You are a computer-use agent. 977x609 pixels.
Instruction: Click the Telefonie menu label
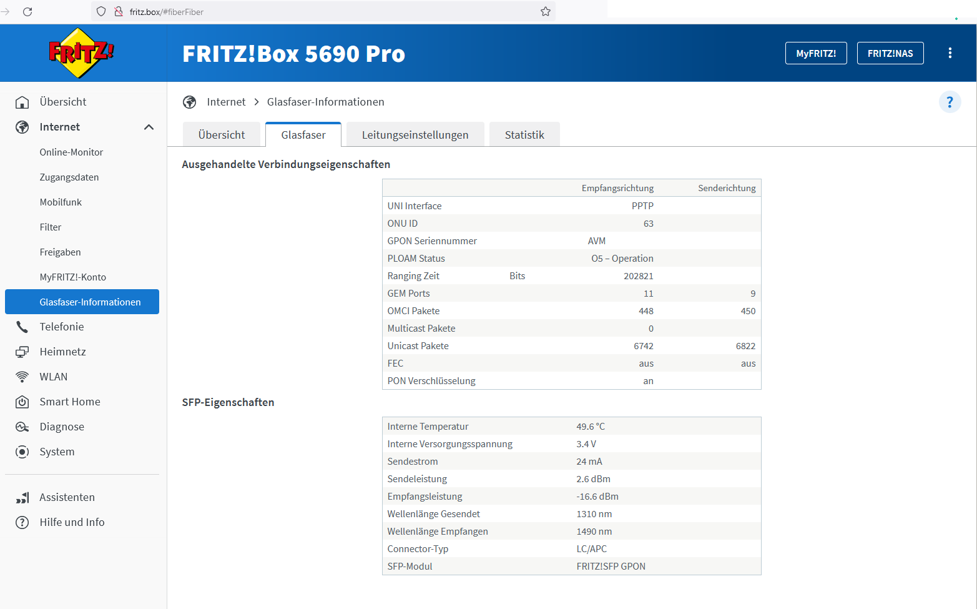click(x=62, y=327)
